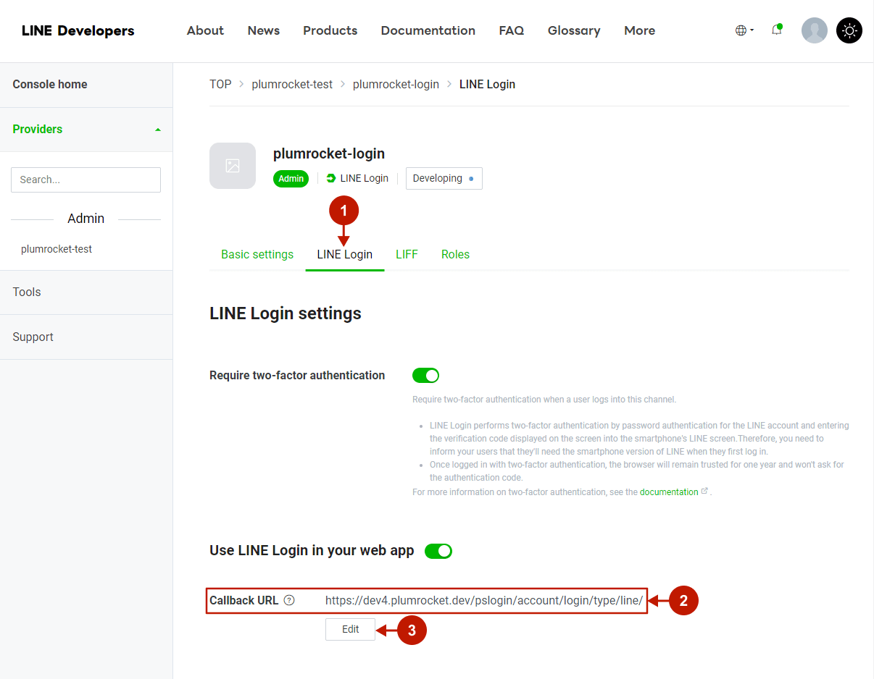
Task: Switch to the LIFF tab
Action: coord(407,254)
